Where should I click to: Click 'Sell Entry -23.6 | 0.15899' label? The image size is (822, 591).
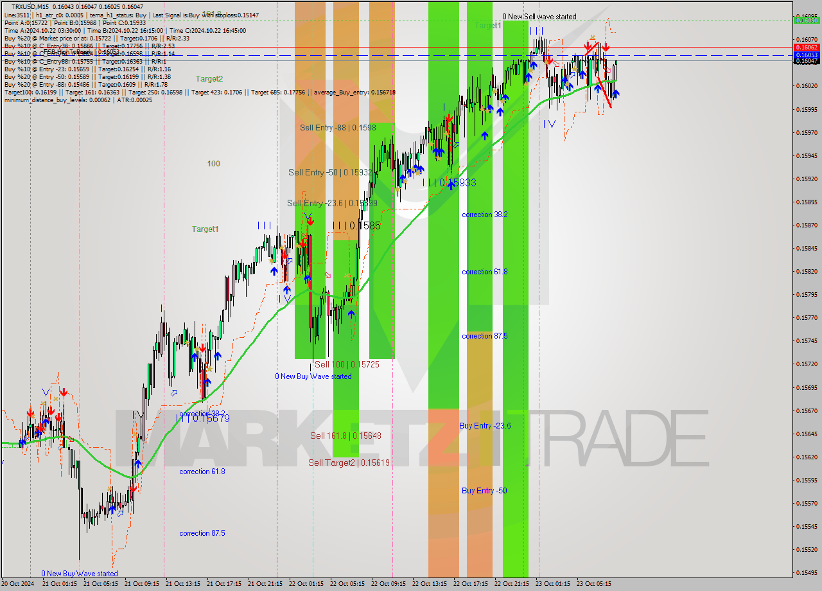pyautogui.click(x=332, y=203)
